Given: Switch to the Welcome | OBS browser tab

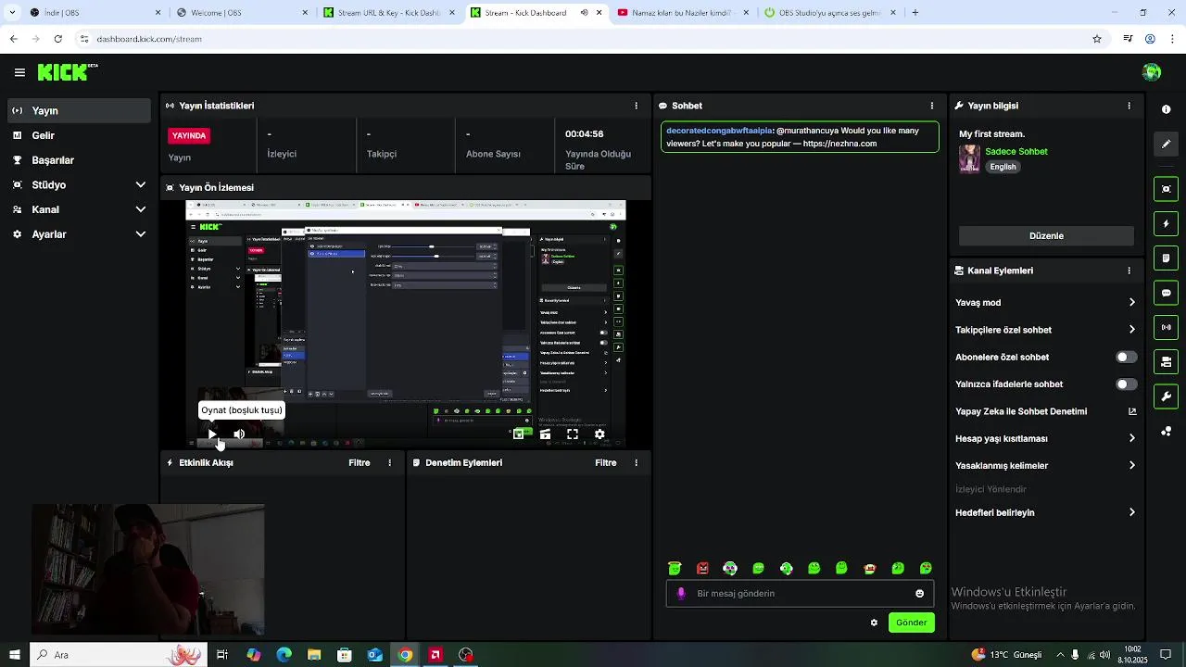Looking at the screenshot, I should (241, 13).
